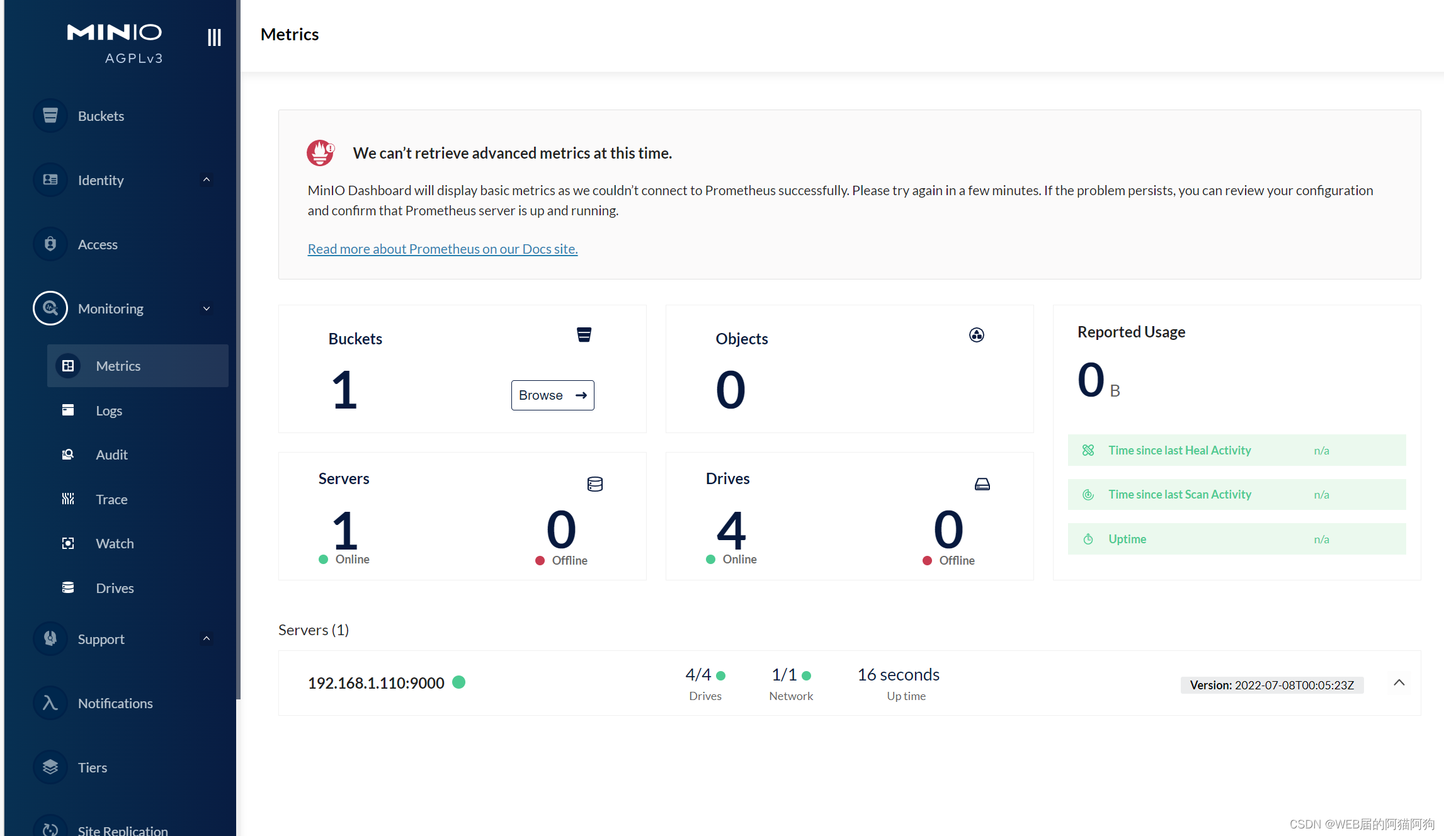The height and width of the screenshot is (836, 1444).
Task: Click the 1/1 Network status
Action: (791, 684)
